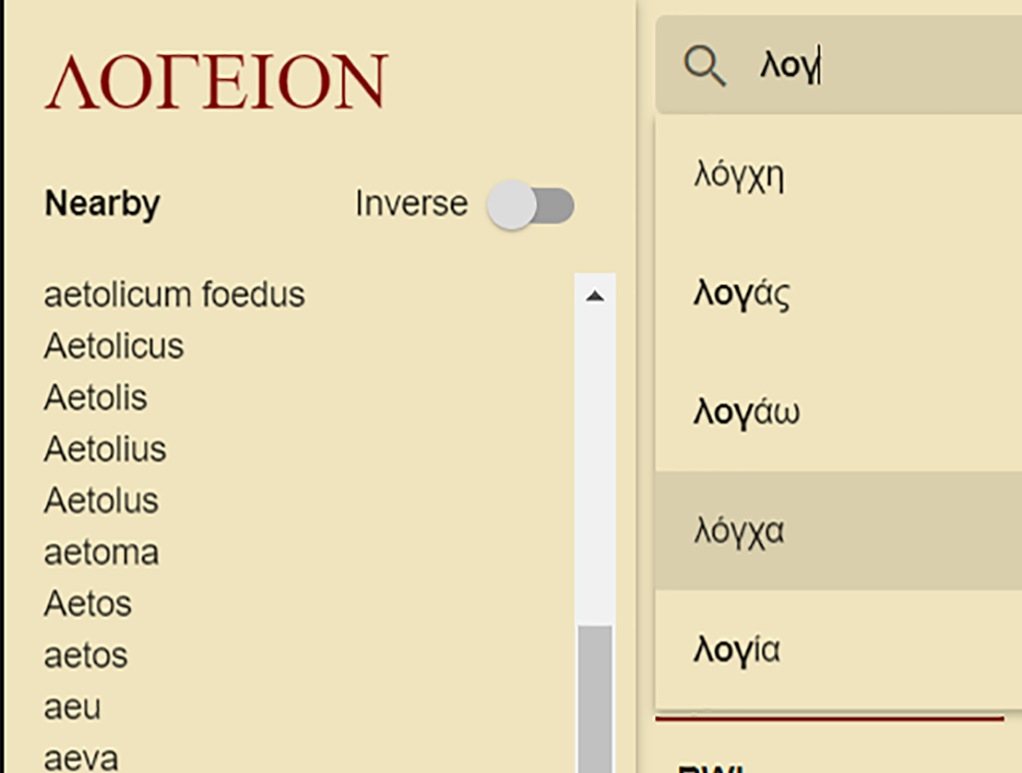Open the BWL dictionary section
The height and width of the screenshot is (773, 1022).
pyautogui.click(x=709, y=766)
